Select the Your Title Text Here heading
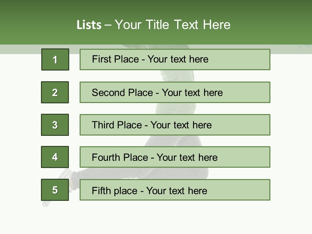 point(173,25)
